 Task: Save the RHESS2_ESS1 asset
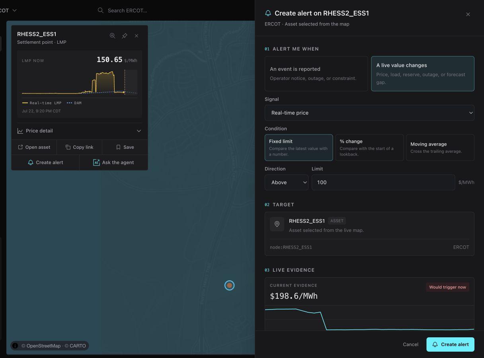[125, 147]
